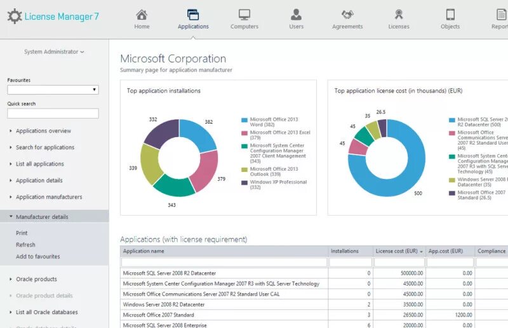Sort by License cost (EUR) column header

tap(399, 251)
